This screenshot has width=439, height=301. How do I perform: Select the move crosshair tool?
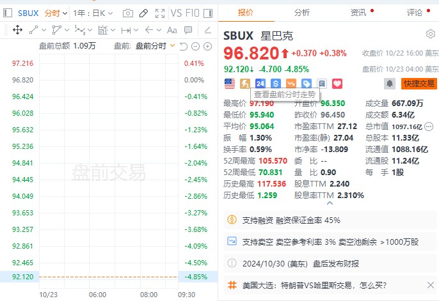(x=18, y=30)
